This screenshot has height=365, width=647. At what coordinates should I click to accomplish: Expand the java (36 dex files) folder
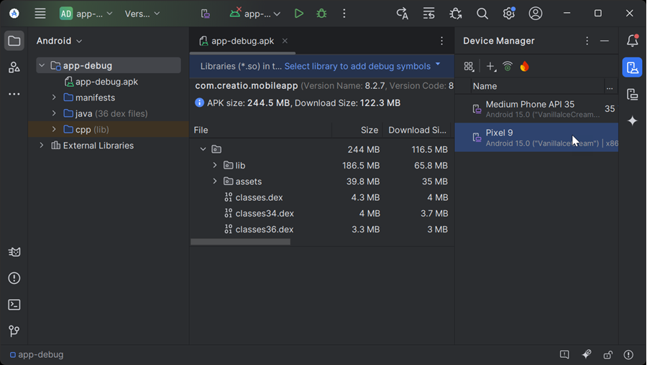click(x=54, y=113)
